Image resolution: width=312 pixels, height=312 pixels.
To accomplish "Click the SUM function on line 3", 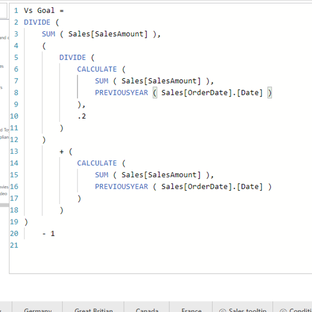I will [48, 34].
